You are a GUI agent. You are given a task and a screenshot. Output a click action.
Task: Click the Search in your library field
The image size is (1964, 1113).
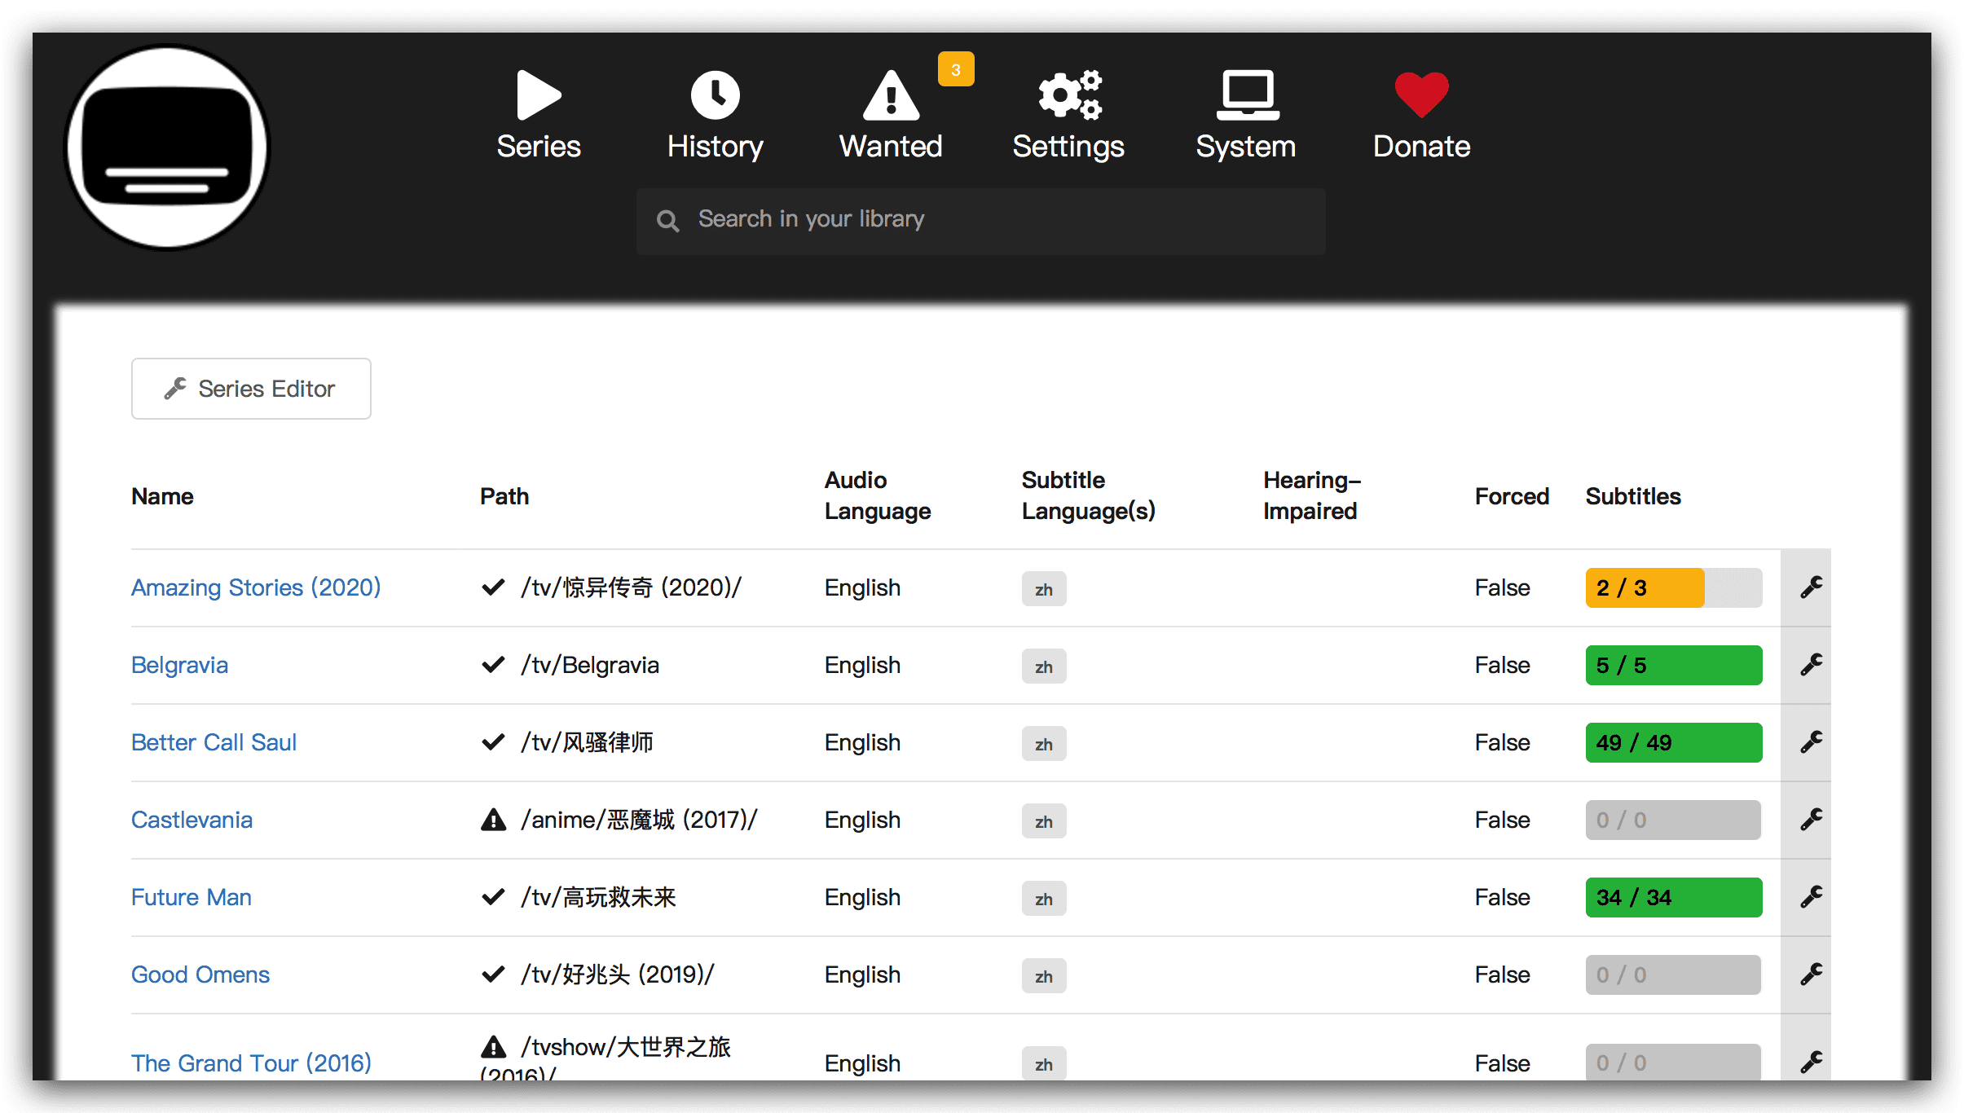980,220
